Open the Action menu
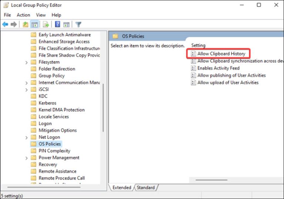This screenshot has height=199, width=284. (x=23, y=15)
